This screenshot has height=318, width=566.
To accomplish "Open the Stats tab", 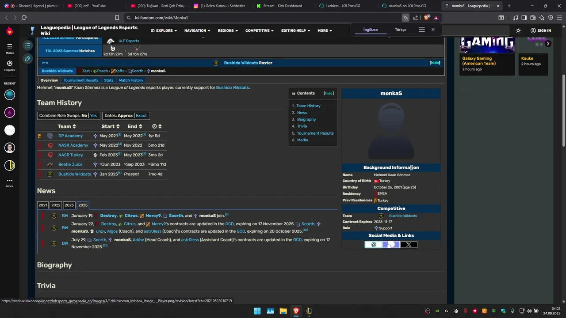I will coord(109,80).
